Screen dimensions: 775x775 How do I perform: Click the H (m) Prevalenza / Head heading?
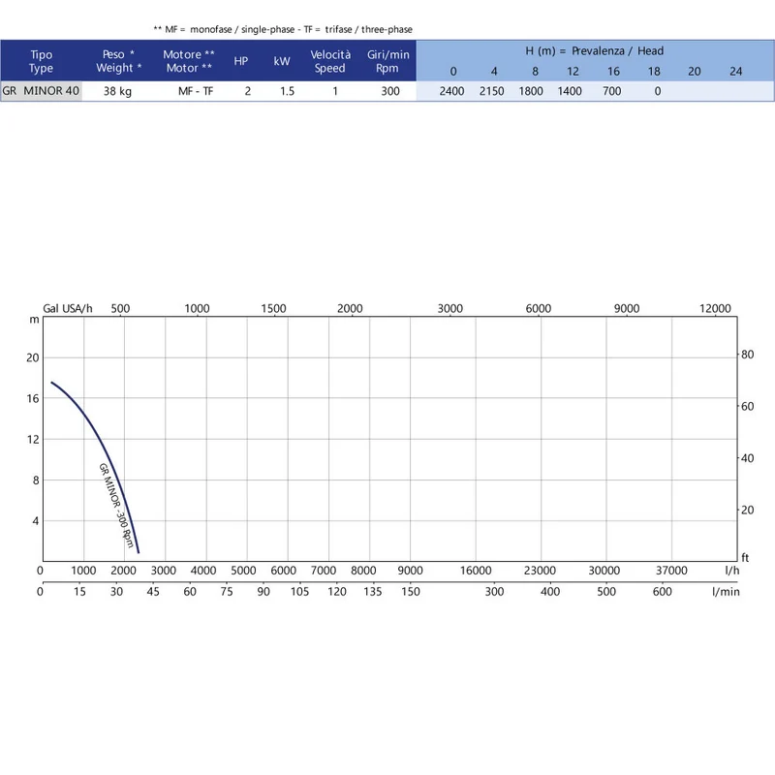tap(594, 51)
